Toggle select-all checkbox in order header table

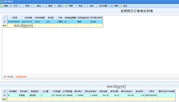pyautogui.click(x=4, y=18)
